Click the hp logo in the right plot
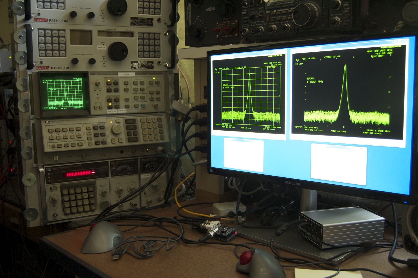 [x=297, y=59]
